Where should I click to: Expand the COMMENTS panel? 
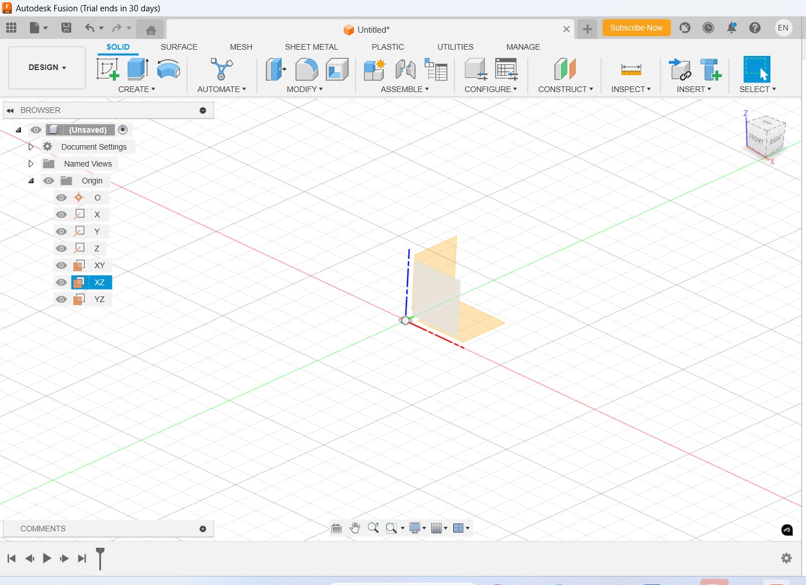pos(203,529)
